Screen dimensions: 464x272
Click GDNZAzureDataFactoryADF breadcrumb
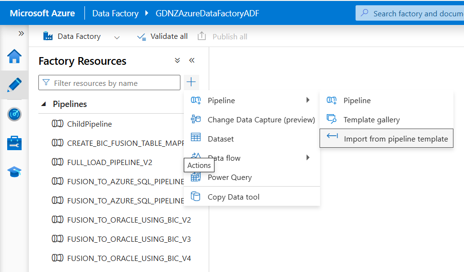pyautogui.click(x=207, y=13)
